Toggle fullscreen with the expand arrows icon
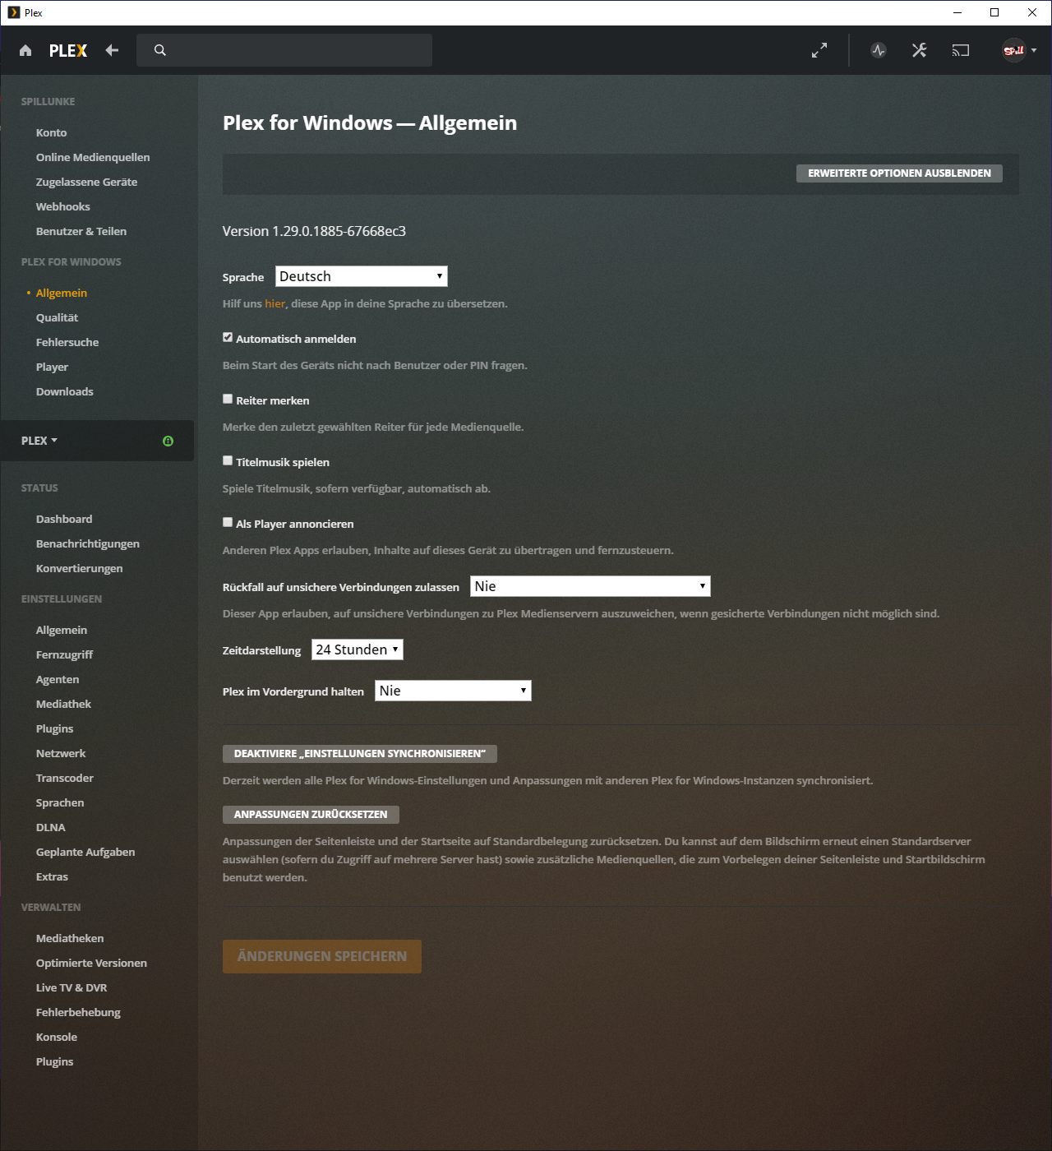This screenshot has height=1151, width=1052. [819, 50]
